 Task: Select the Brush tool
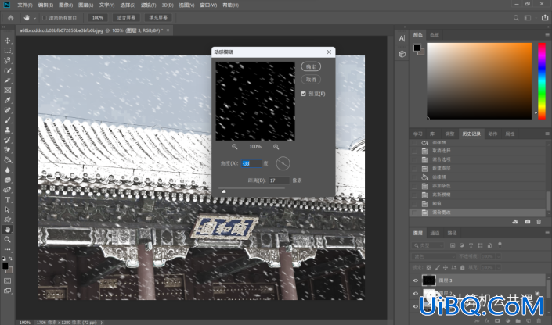pos(7,120)
